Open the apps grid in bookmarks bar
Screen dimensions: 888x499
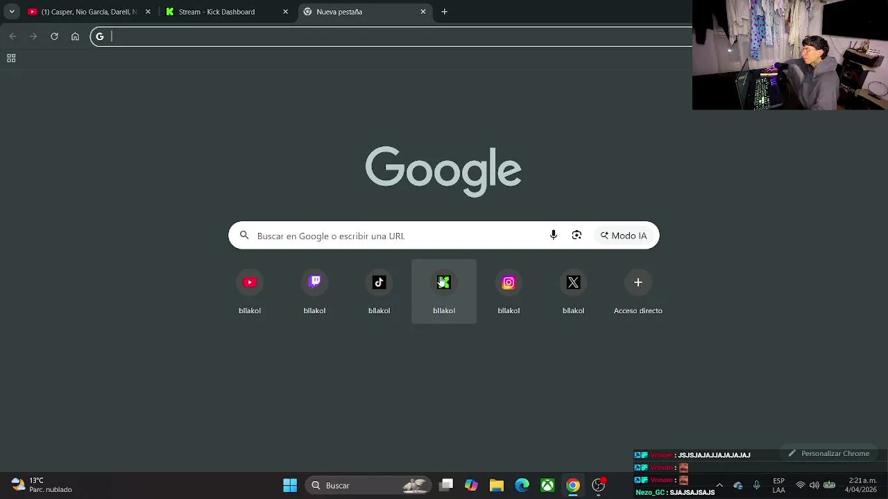pos(11,58)
